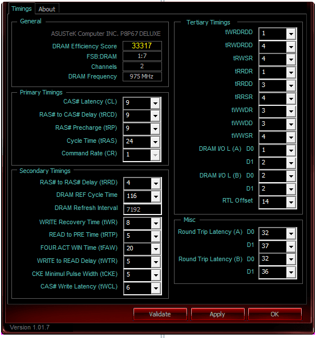Open the tWRDRDD dropdown
The height and width of the screenshot is (338, 316).
(291, 34)
